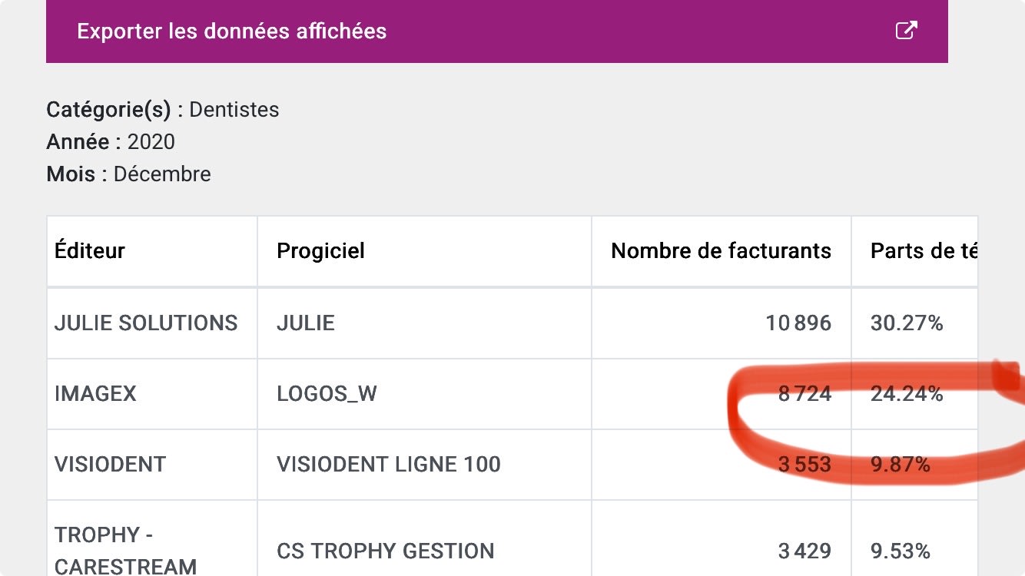Click the LOGOS_W software cell

point(327,394)
